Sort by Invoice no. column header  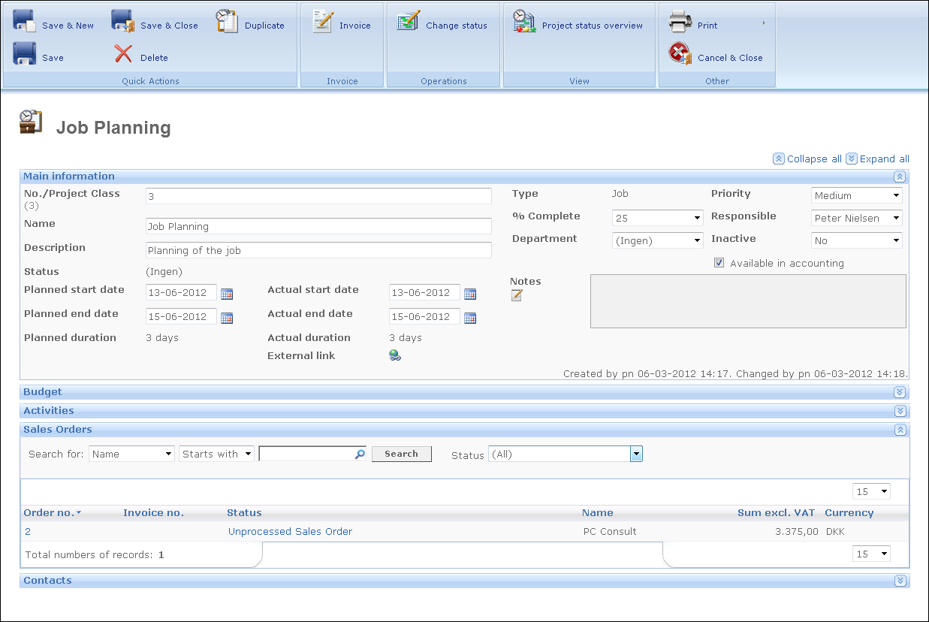(154, 513)
